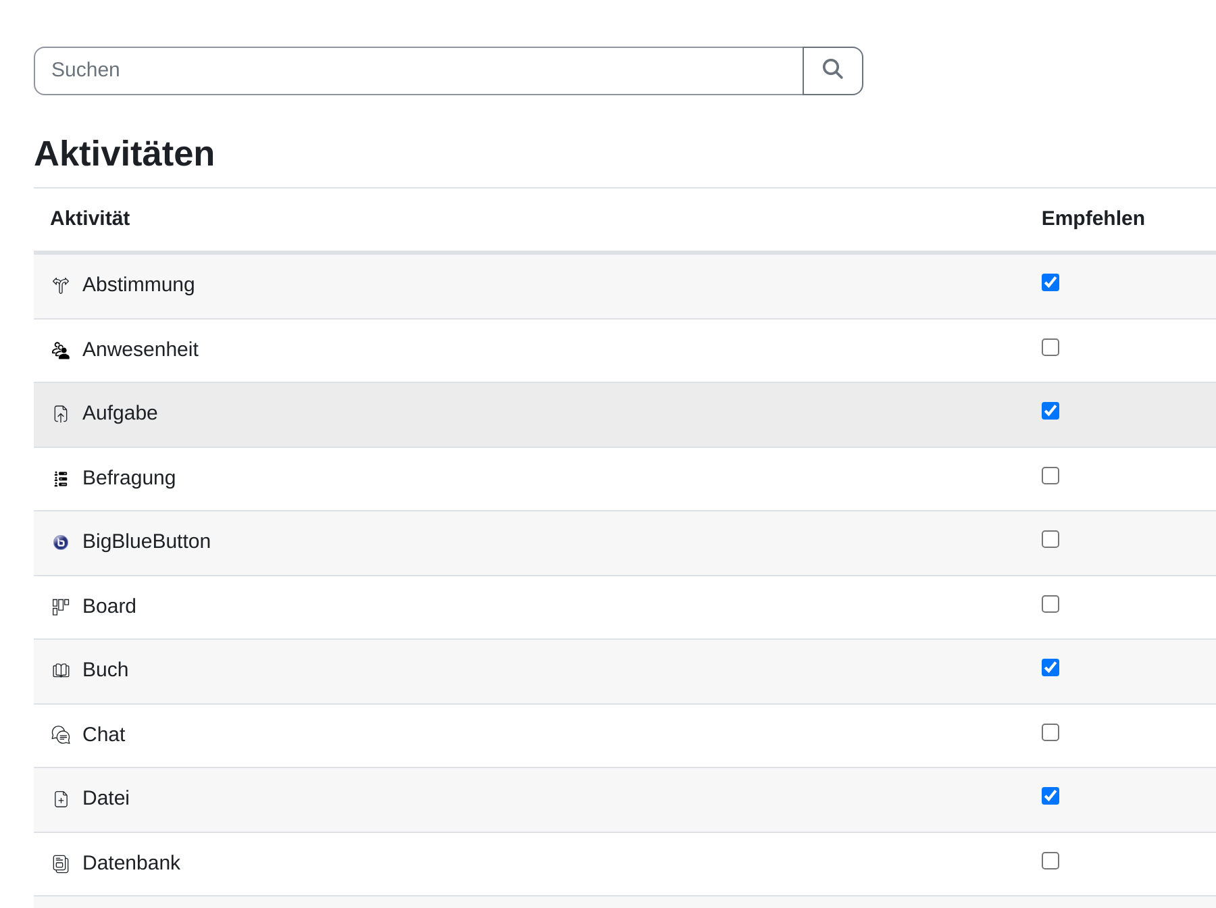
Task: Check Empfehlen for Datenbank
Action: [x=1050, y=861]
